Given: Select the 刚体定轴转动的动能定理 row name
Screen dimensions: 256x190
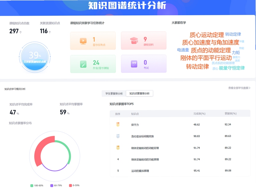Looking at the screenshot, I should 145,148.
